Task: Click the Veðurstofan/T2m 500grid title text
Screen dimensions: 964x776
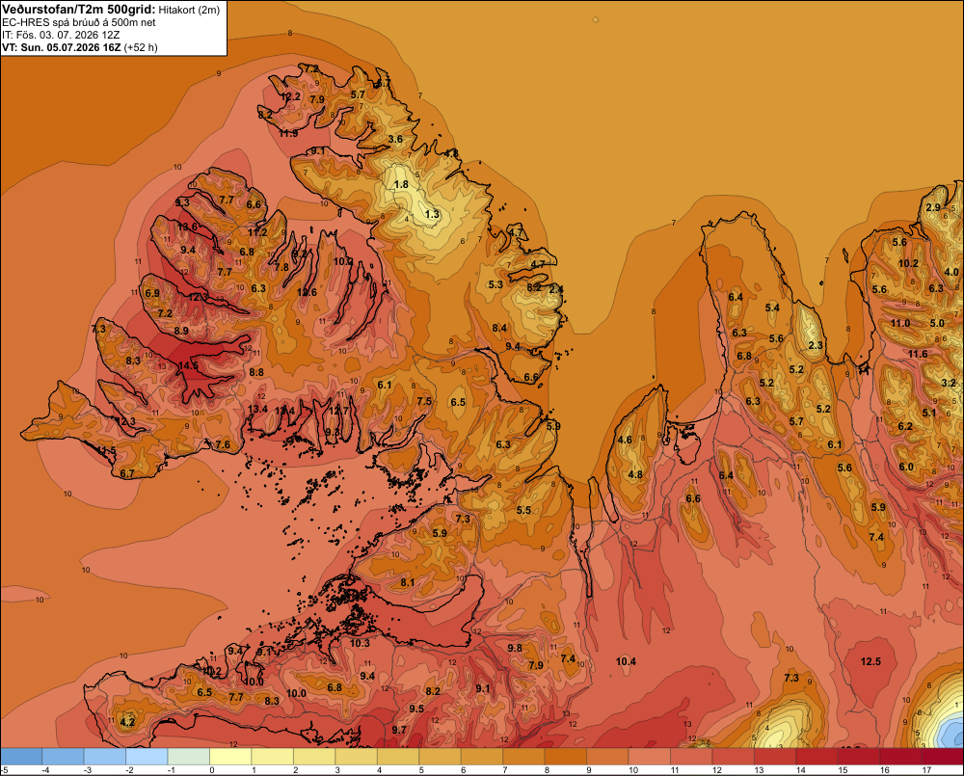Action: tap(79, 10)
